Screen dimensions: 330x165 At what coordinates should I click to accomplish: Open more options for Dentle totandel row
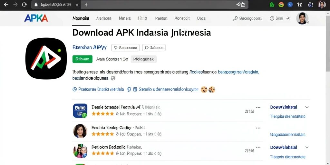258,107
